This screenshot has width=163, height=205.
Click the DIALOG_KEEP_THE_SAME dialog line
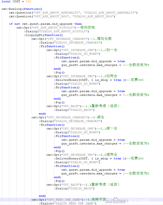68,203
